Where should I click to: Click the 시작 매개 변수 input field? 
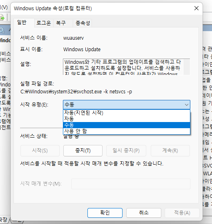point(131,184)
